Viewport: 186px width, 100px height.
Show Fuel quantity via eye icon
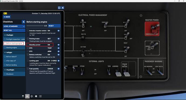pyautogui.click(x=58, y=69)
